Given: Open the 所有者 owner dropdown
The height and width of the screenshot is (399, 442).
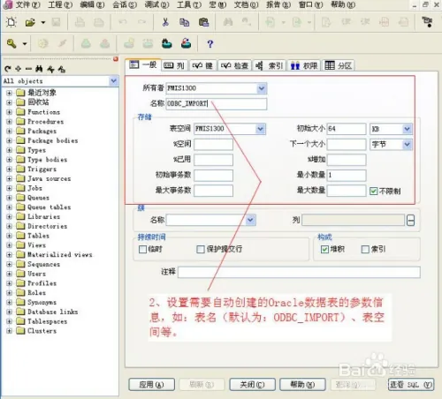Looking at the screenshot, I should click(x=262, y=88).
